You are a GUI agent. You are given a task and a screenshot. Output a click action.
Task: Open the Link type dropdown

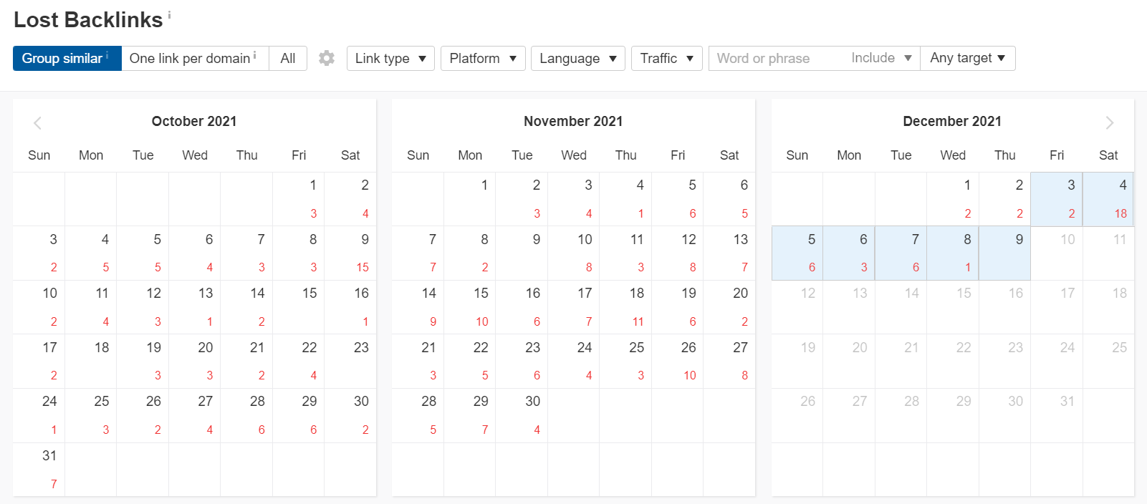click(390, 58)
